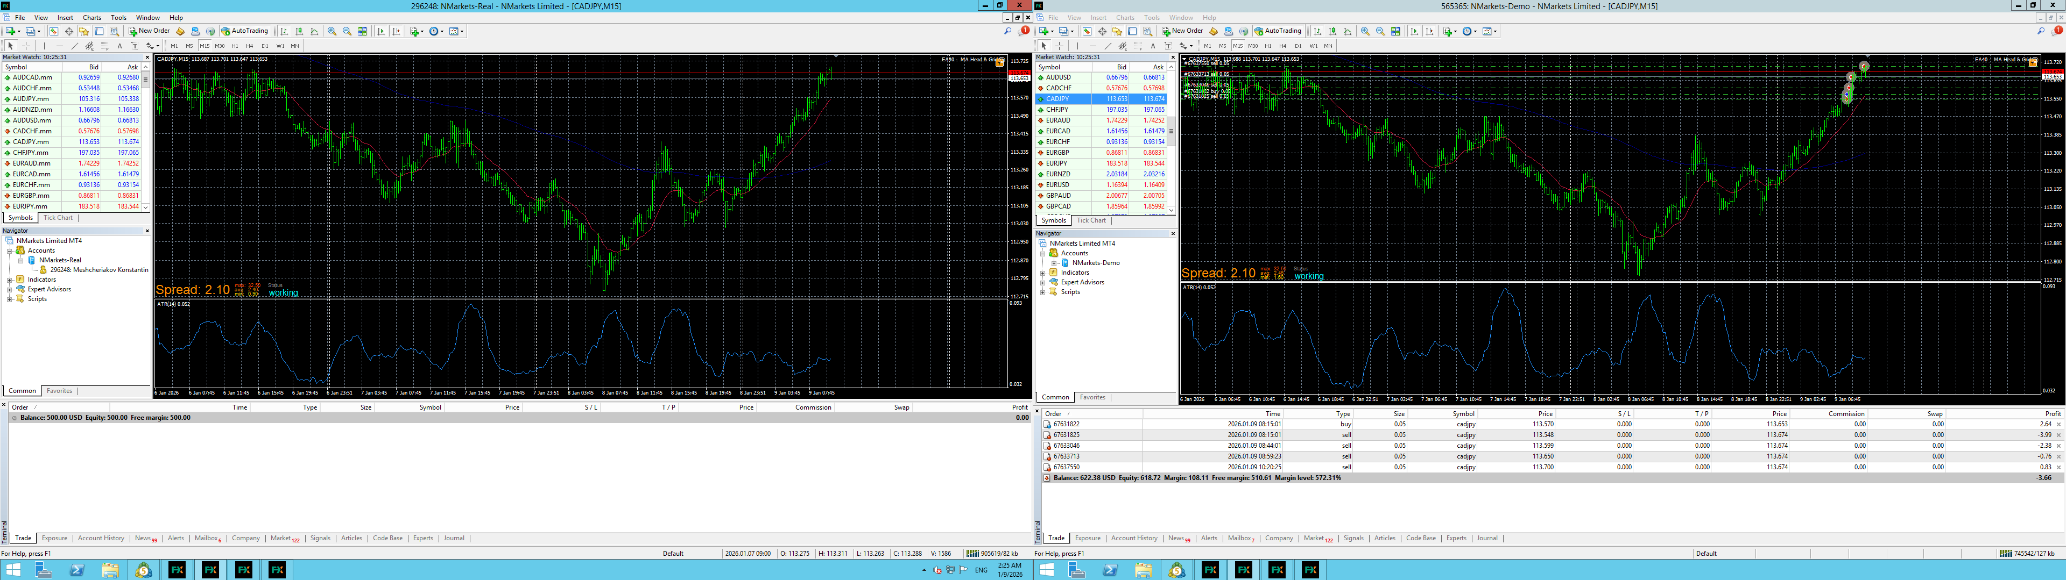Open Experts tab in Demo terminal
This screenshot has height=580, width=2066.
[x=1456, y=539]
